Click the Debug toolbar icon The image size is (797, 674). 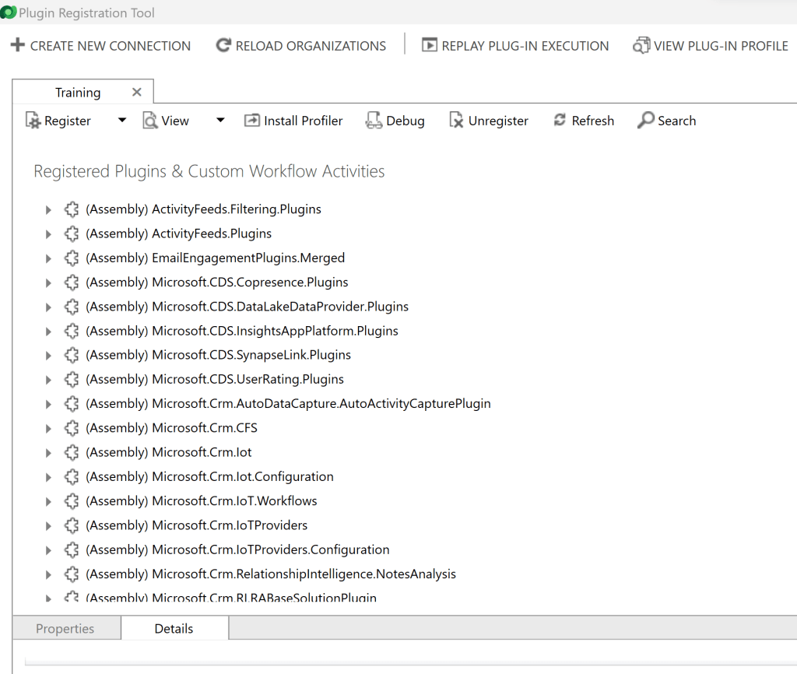coord(374,121)
